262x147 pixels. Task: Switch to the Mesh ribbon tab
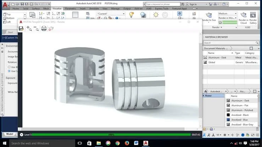(46, 9)
